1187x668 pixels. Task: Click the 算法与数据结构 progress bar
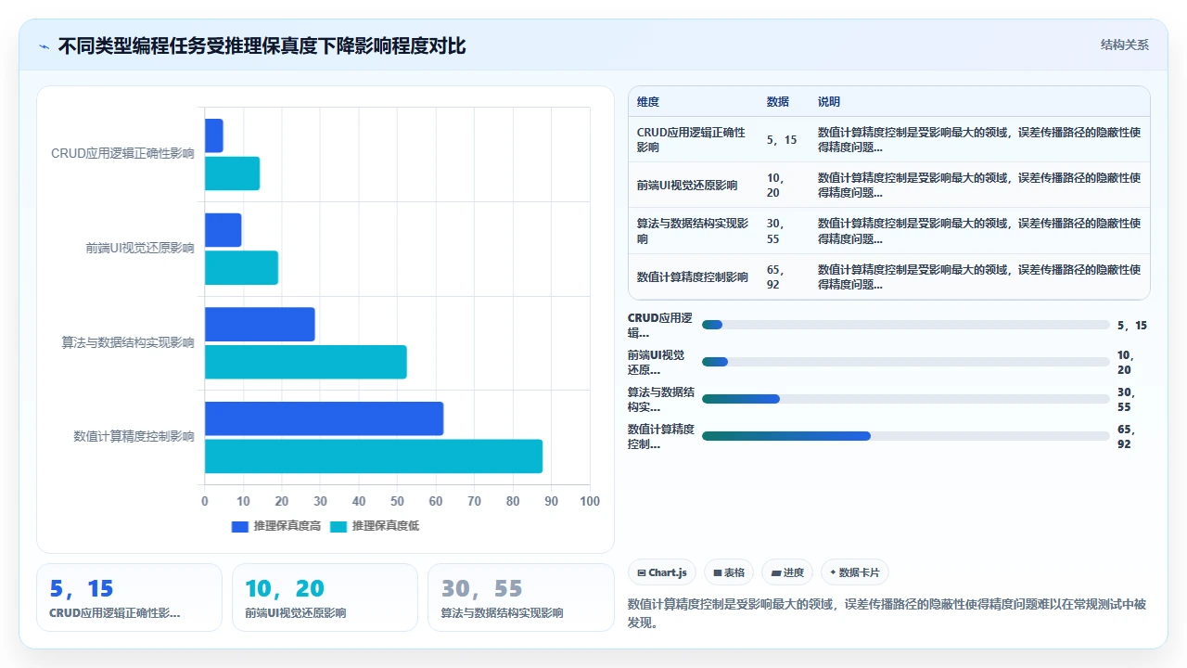[x=905, y=399]
